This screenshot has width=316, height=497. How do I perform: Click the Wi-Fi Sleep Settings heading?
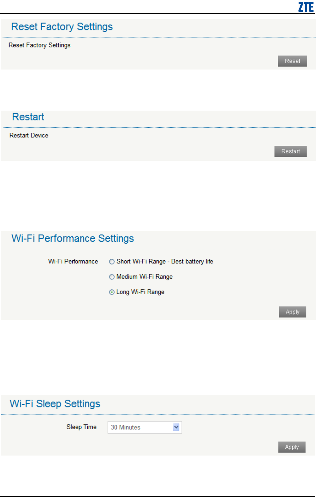tap(55, 404)
